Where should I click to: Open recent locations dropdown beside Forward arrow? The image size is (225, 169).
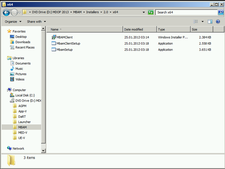point(20,13)
